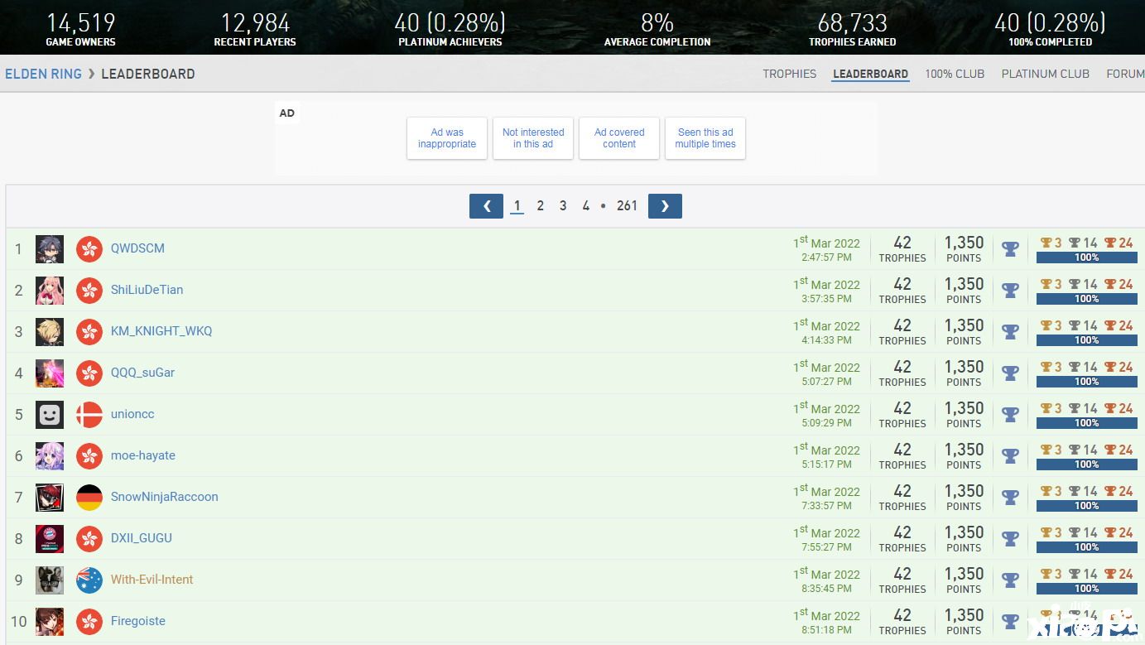Screen dimensions: 1145x645
Task: Open the Forum tab
Action: (1125, 74)
